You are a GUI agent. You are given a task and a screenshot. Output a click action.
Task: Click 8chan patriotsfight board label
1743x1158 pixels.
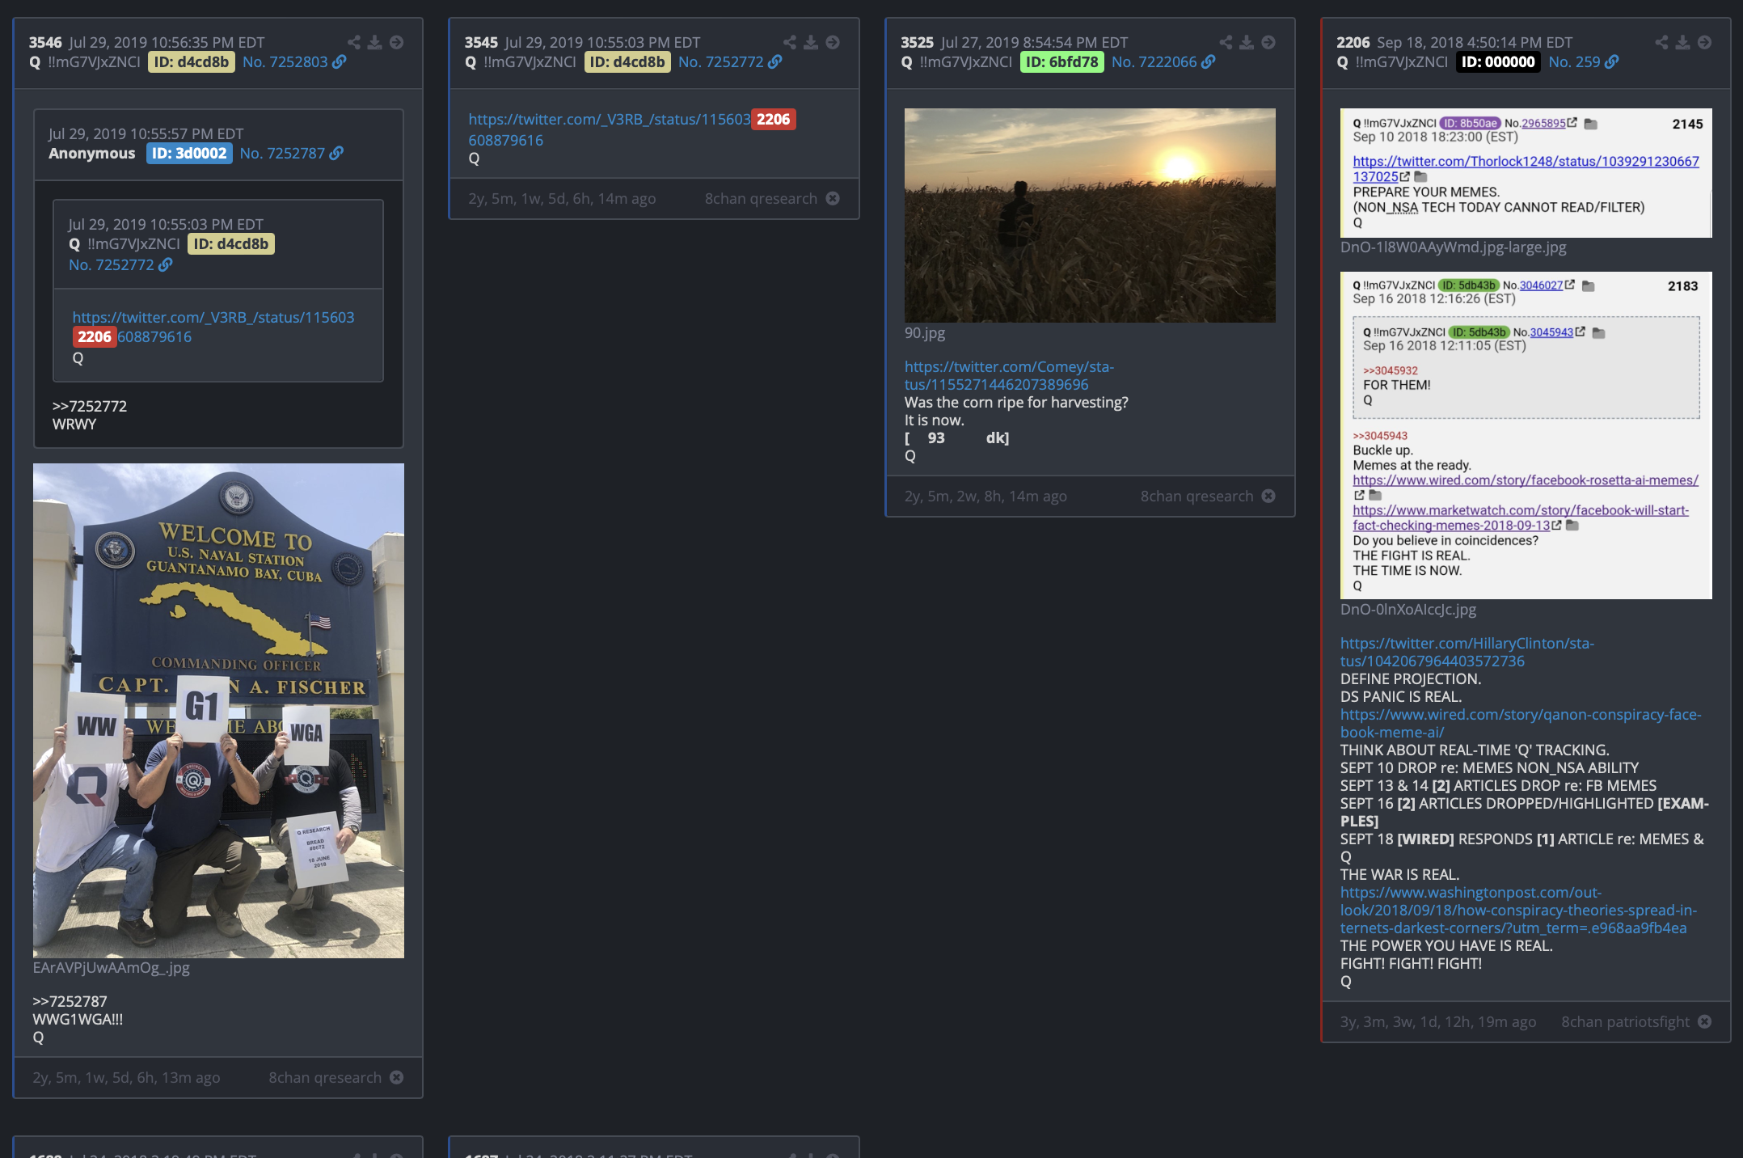tap(1625, 1021)
